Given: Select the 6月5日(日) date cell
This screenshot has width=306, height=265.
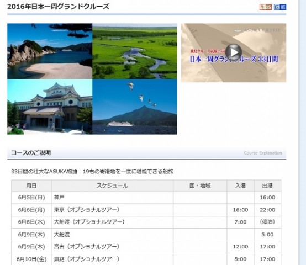Looking at the screenshot, I should coord(31,198).
